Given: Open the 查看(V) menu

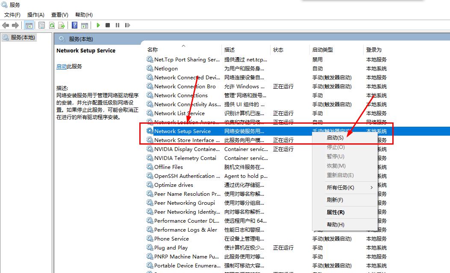Looking at the screenshot, I should pyautogui.click(x=59, y=14).
